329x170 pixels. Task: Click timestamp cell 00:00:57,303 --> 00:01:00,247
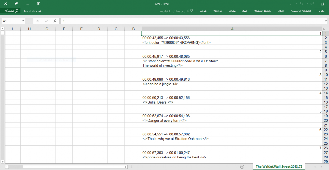[232, 153]
